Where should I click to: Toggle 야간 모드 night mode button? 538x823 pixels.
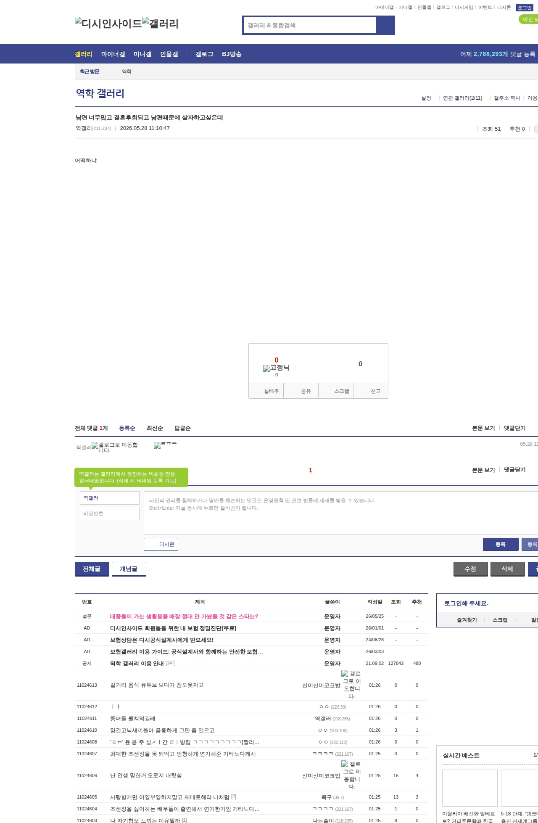click(x=529, y=19)
